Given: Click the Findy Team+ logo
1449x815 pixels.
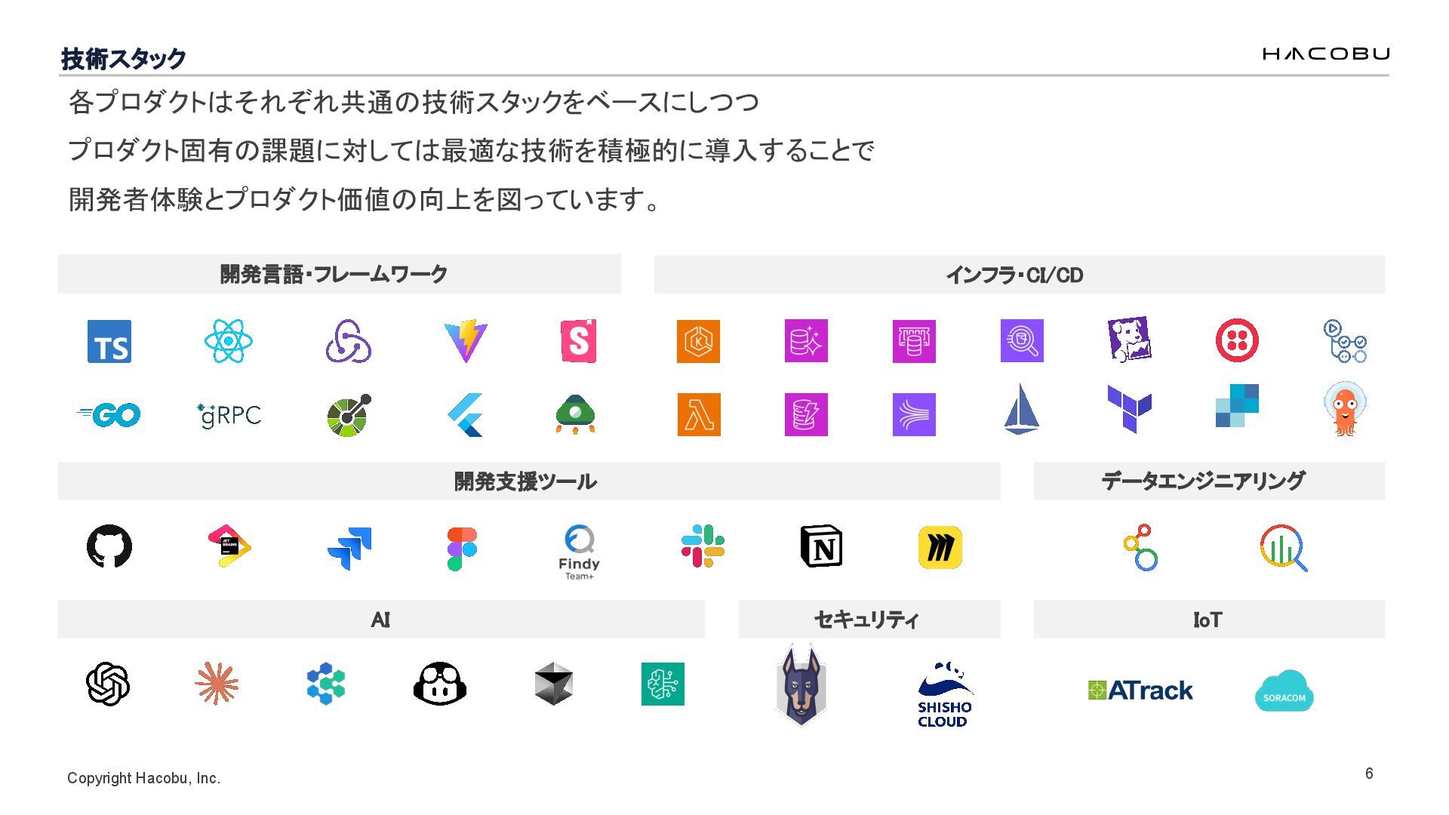Looking at the screenshot, I should (x=579, y=552).
